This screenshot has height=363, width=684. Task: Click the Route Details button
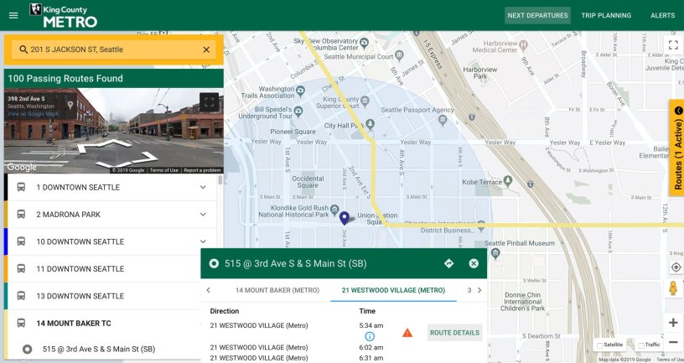point(454,333)
